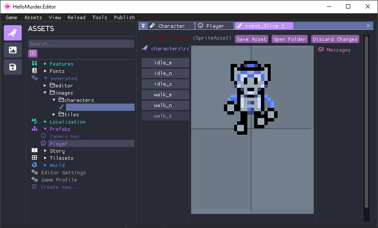The image size is (378, 228).
Task: Select the idle_n animation
Action: coord(165,73)
